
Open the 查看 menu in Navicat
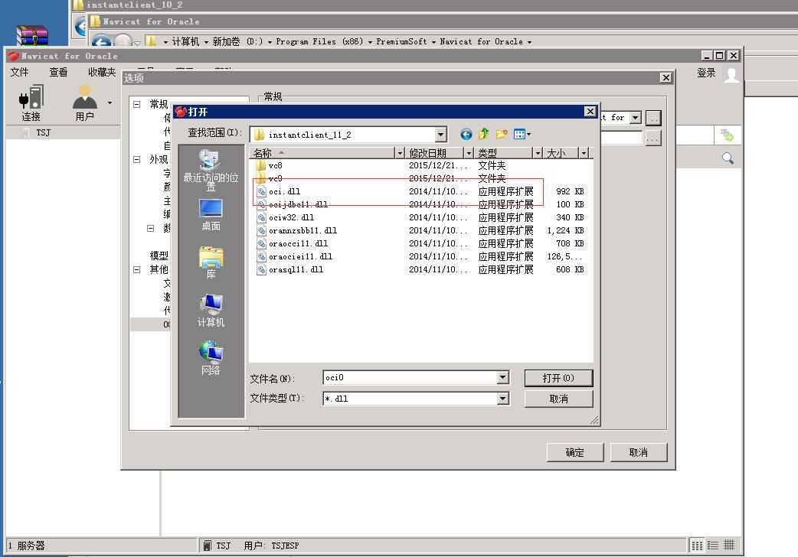58,72
